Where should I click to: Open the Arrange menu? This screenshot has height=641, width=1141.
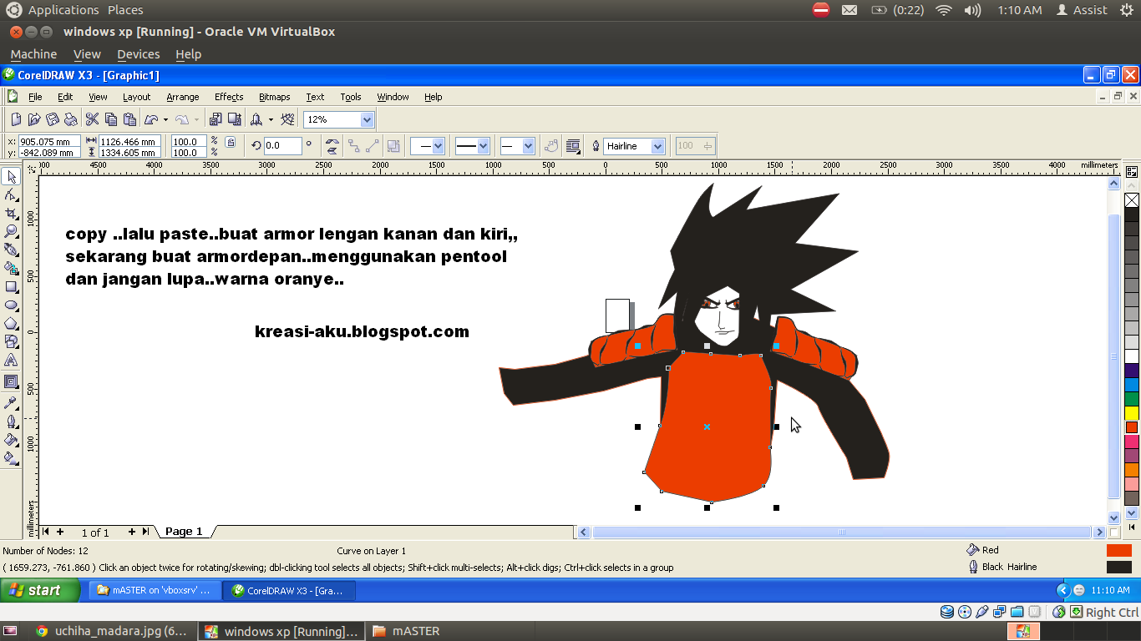point(183,97)
